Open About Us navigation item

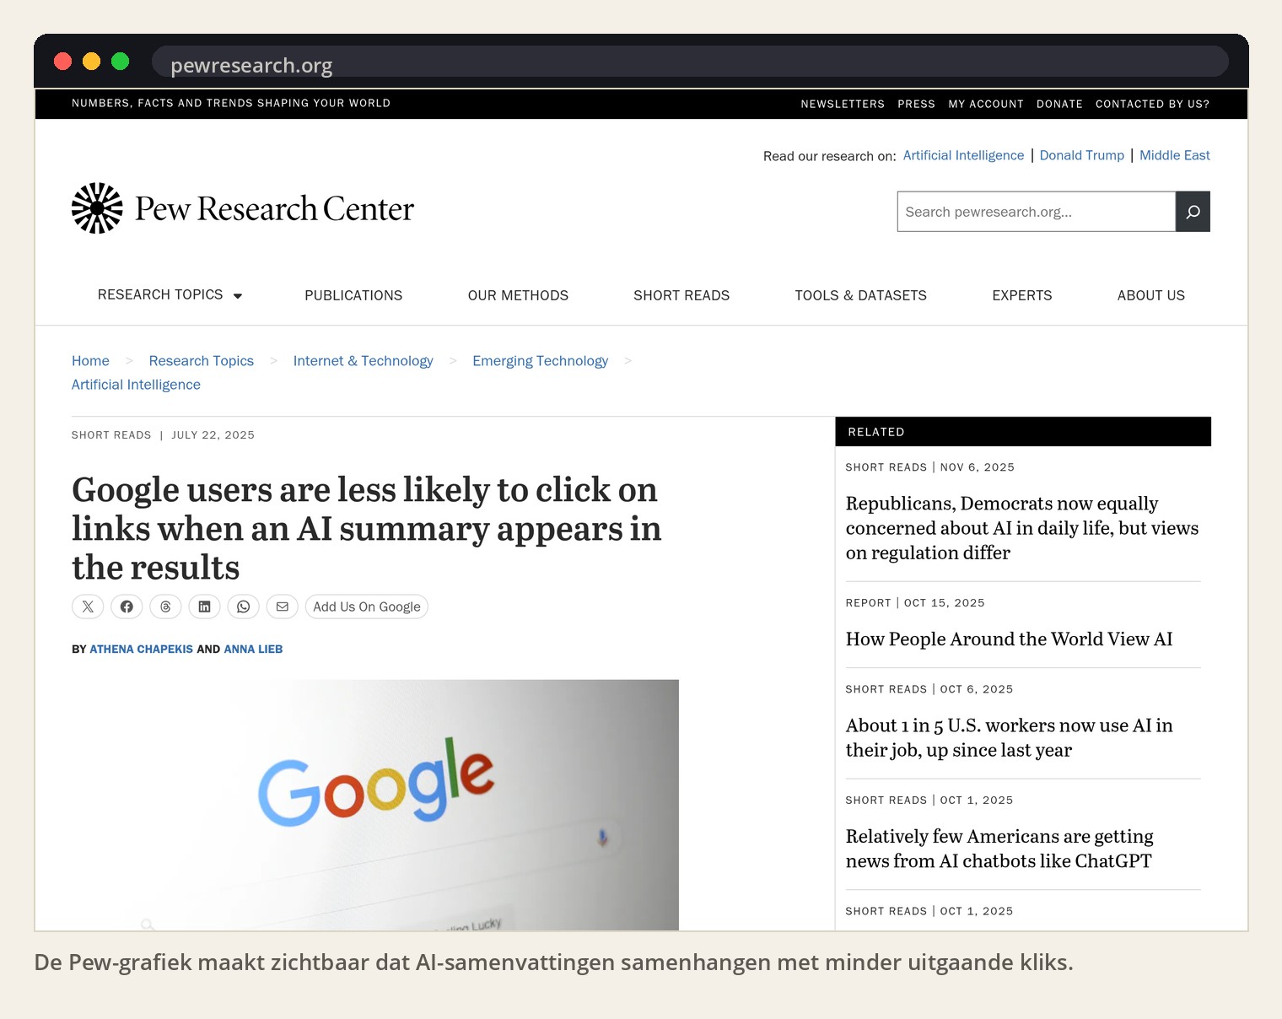click(x=1151, y=295)
